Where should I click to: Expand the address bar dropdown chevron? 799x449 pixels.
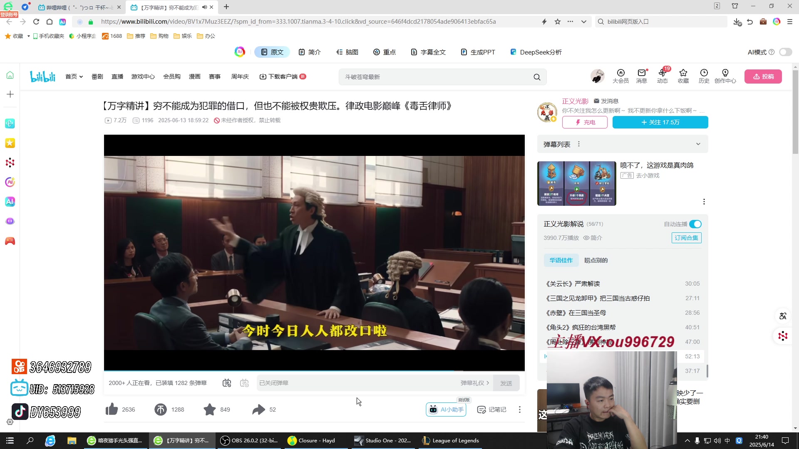tap(583, 22)
